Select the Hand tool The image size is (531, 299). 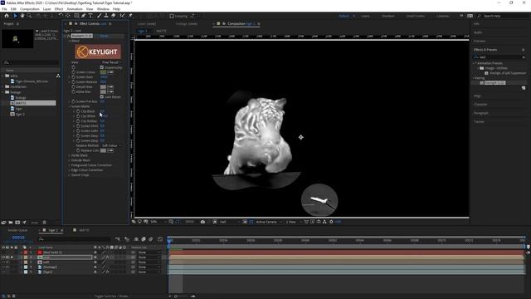click(22, 16)
